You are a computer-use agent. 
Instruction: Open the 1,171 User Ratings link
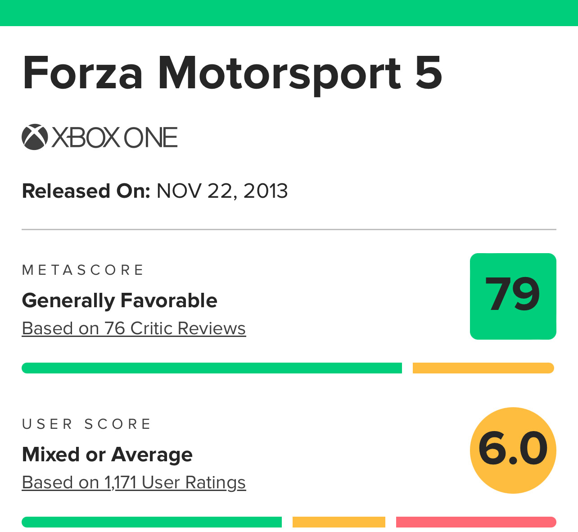[134, 482]
